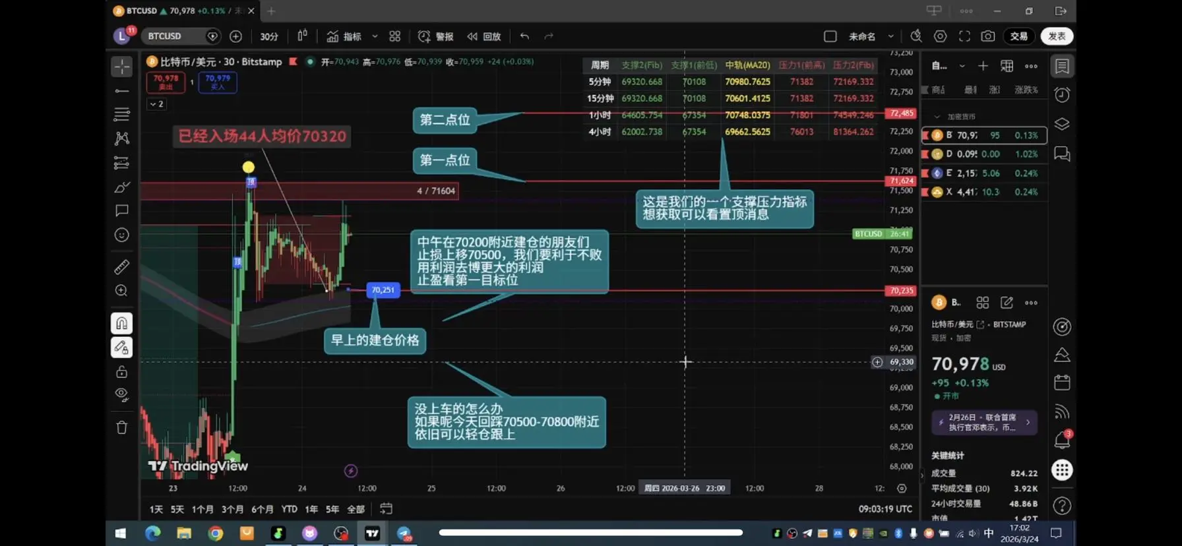Open the object tree layers panel
This screenshot has height=546, width=1182.
(x=1062, y=124)
